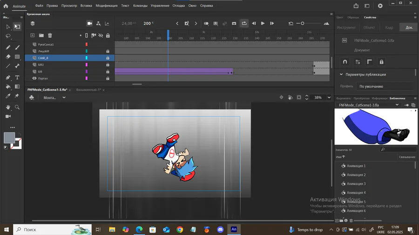Click the fill color swatch
419x235 pixels.
tap(9, 138)
